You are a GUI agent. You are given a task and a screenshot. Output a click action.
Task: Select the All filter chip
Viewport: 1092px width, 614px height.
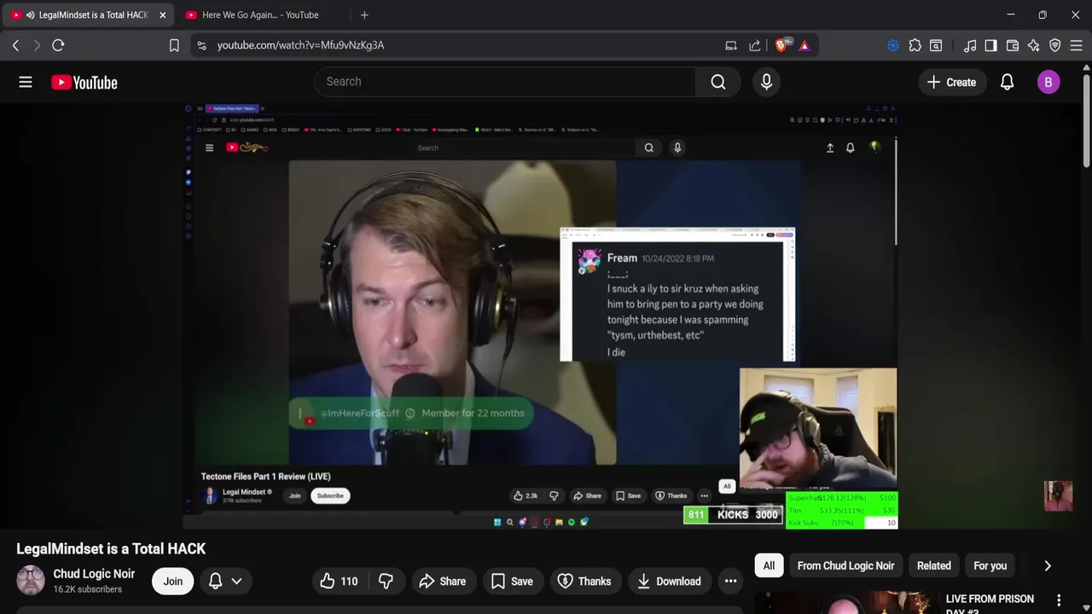769,565
